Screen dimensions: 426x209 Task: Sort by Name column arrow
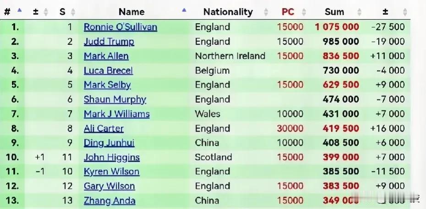(x=184, y=11)
